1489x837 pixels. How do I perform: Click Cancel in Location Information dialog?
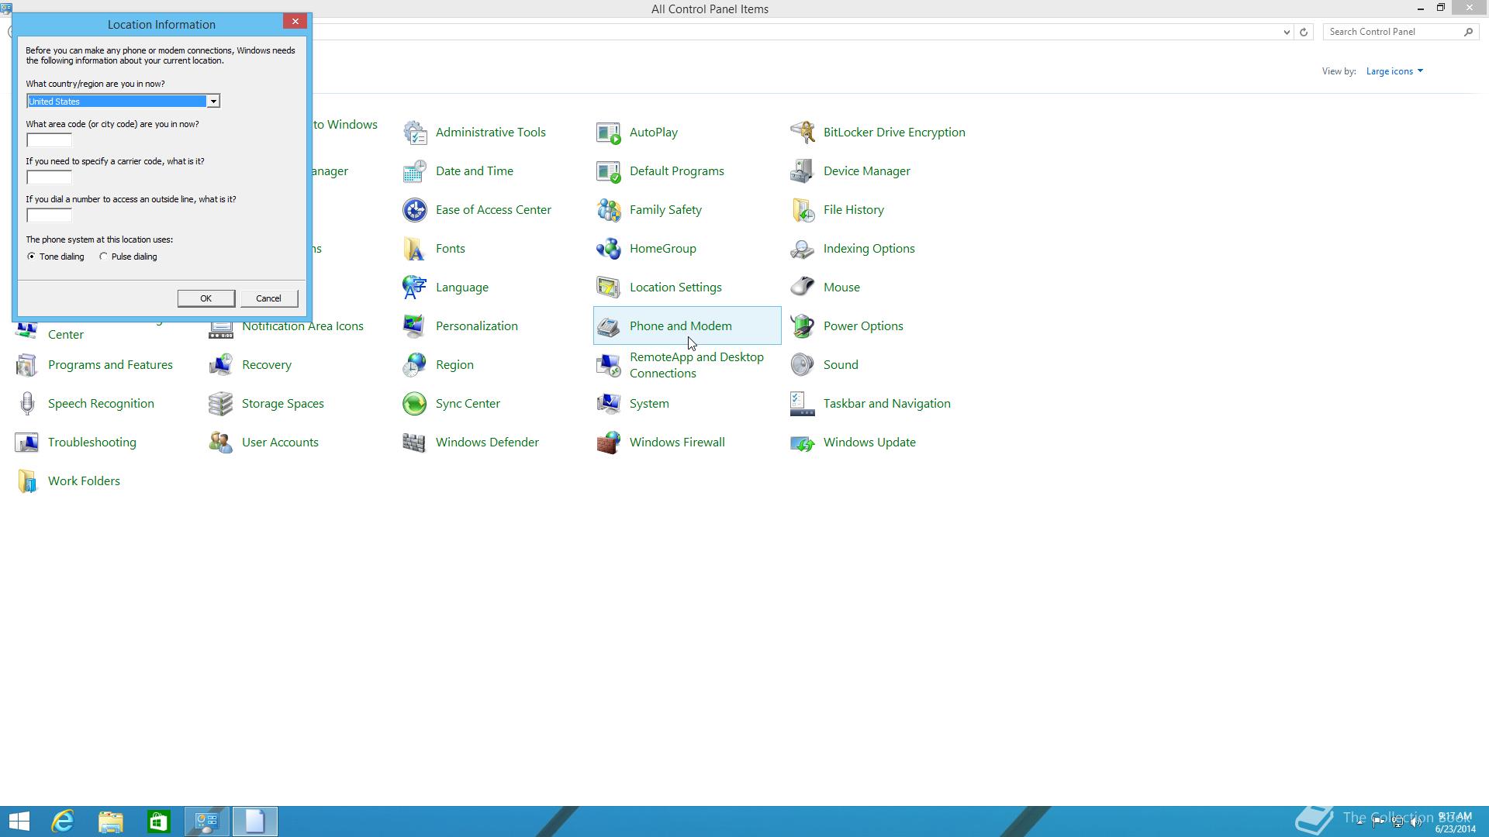[x=268, y=298]
